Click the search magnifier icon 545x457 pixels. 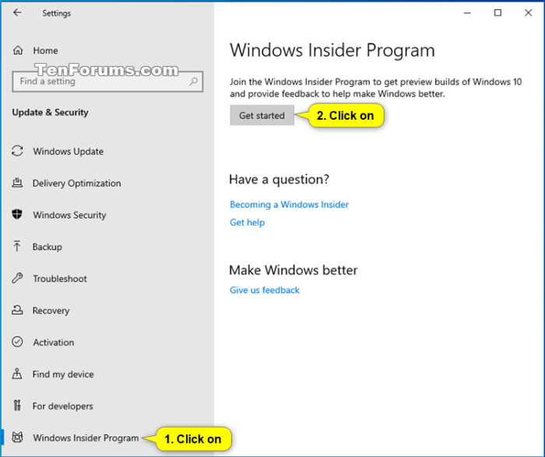click(193, 81)
